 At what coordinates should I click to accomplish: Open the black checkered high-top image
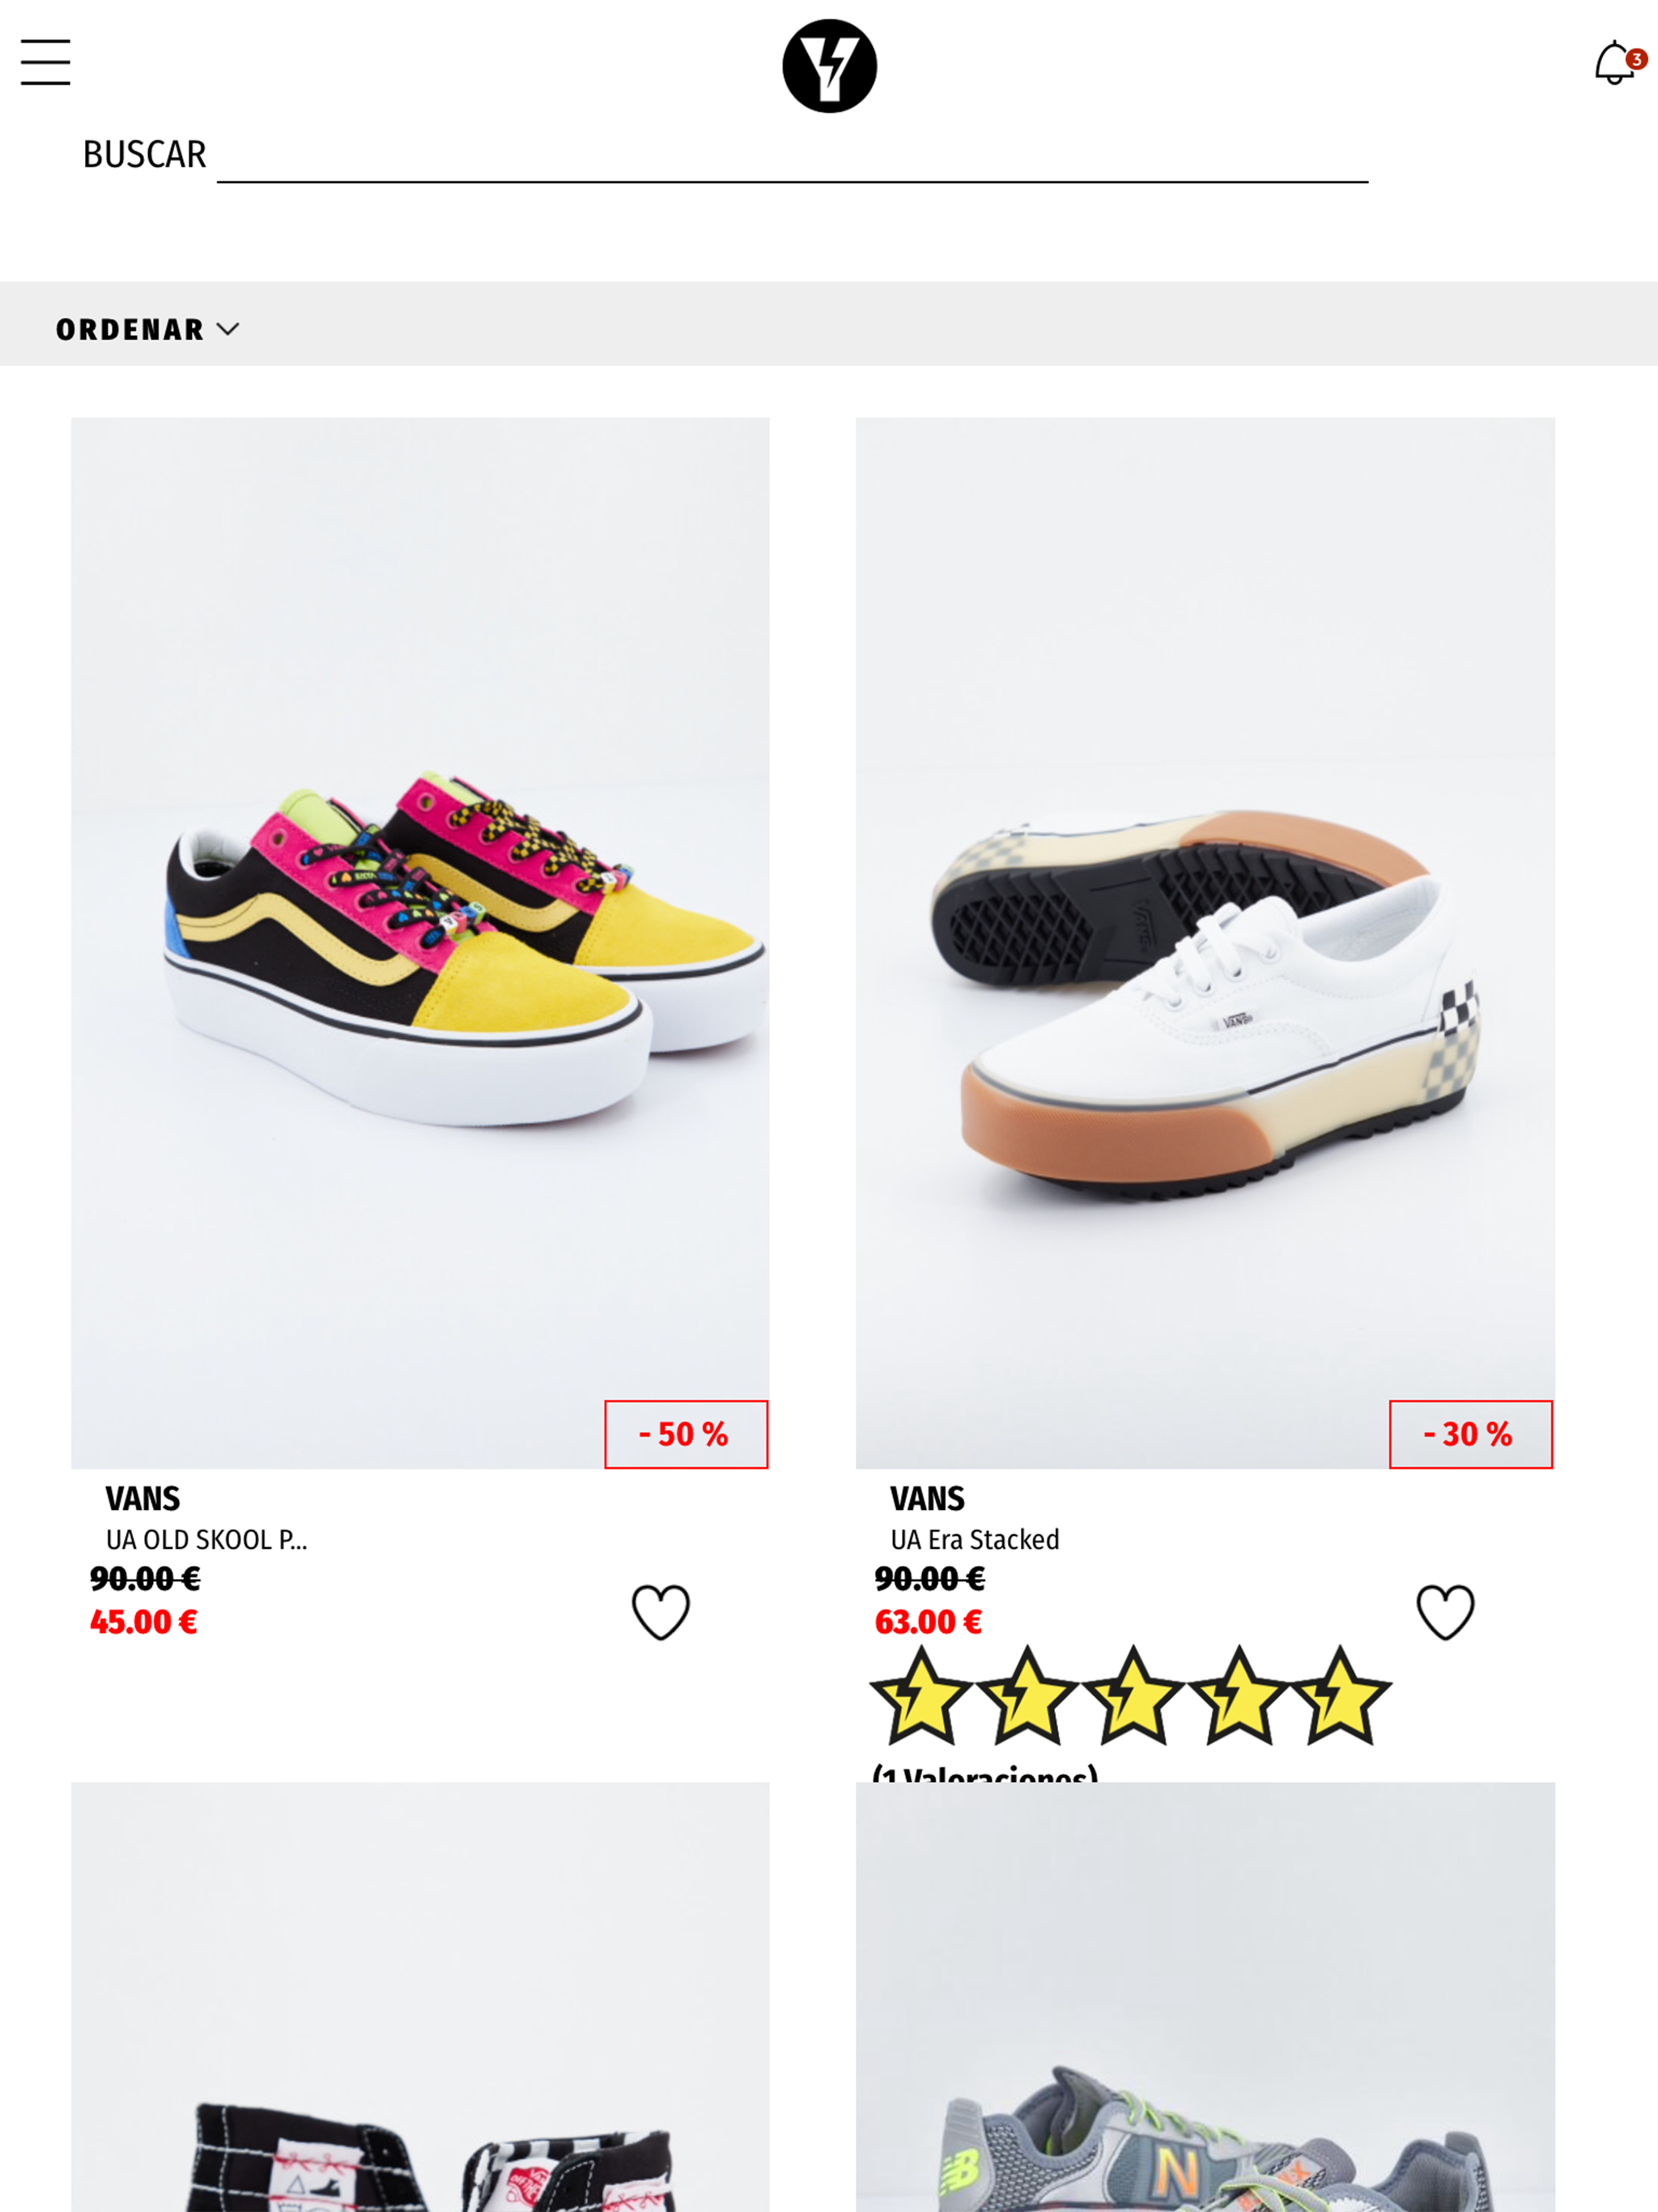point(420,1996)
